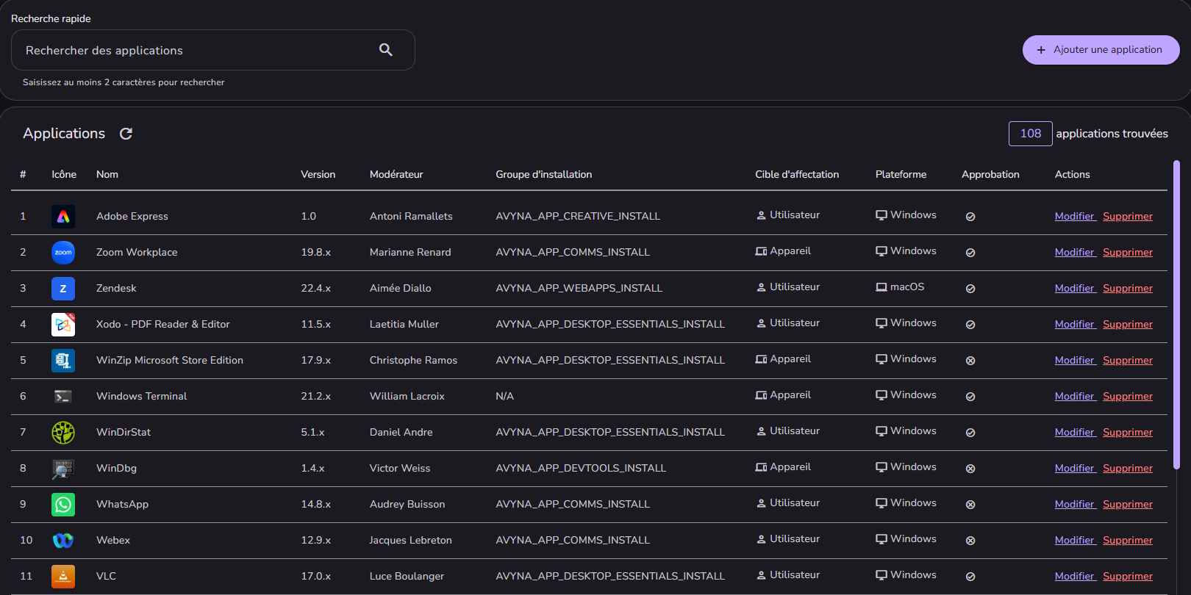1191x595 pixels.
Task: Click the Plateforme column header
Action: click(901, 174)
